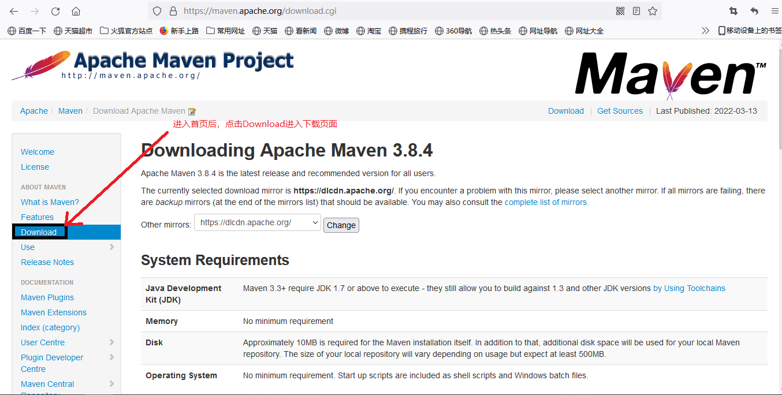
Task: Click the Java Development Kit (JDK) row label
Action: [183, 294]
